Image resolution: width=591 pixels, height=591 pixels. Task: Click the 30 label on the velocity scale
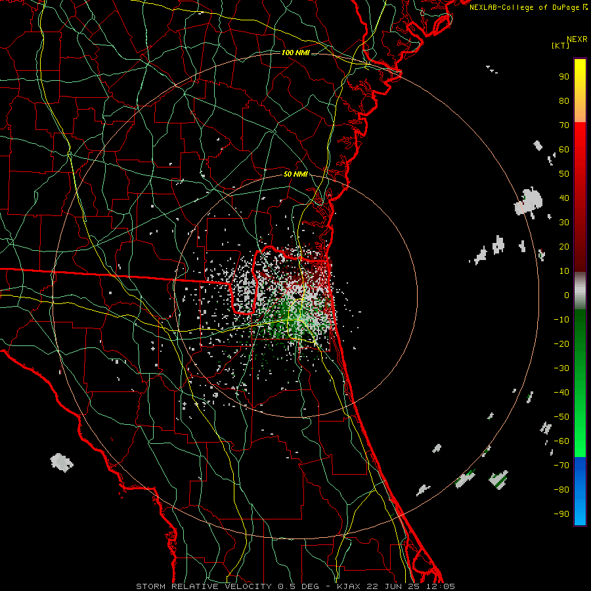point(564,223)
